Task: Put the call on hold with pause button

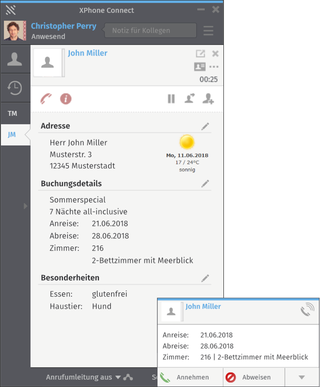Action: tap(171, 99)
